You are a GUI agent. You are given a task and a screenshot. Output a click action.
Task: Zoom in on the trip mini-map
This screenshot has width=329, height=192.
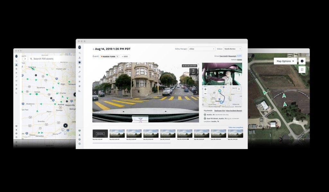pos(205,89)
